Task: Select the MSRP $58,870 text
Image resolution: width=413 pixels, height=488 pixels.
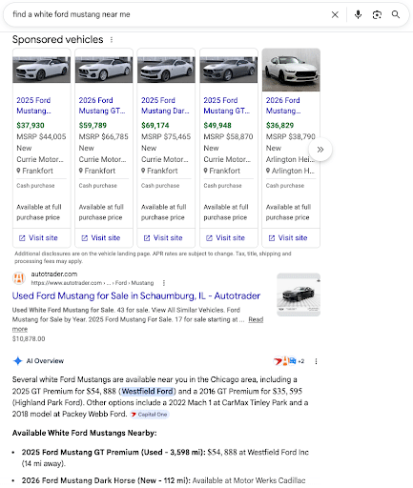Action: click(x=228, y=136)
